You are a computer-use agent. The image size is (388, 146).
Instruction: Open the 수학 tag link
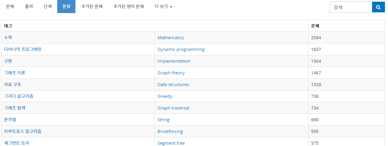pos(8,38)
